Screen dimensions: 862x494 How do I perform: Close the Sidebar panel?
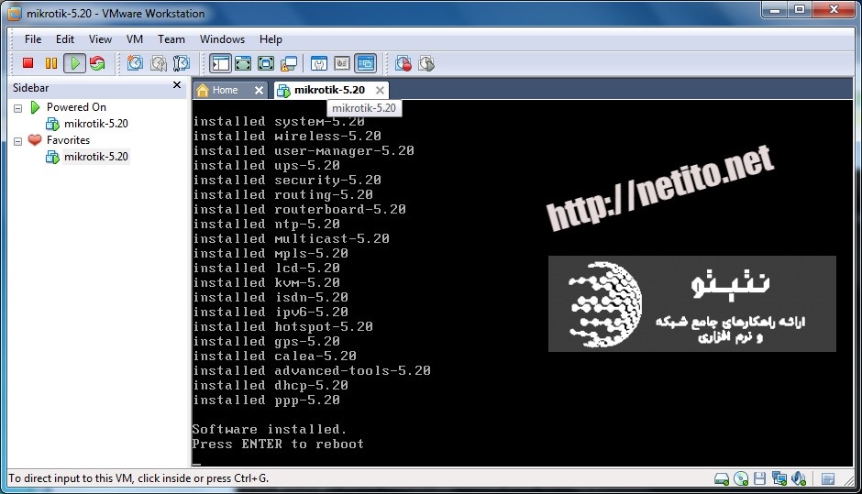coord(177,85)
